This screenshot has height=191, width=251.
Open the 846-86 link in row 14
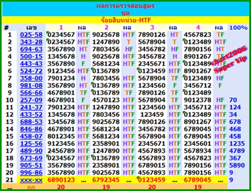pyautogui.click(x=31, y=129)
